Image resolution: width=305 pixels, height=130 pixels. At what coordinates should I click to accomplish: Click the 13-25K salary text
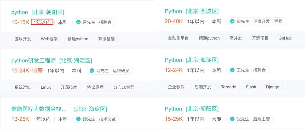(20, 119)
